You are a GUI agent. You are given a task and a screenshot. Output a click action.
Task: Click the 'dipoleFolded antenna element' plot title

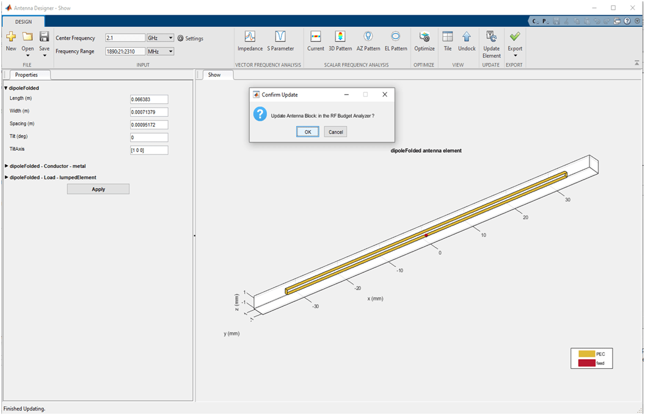pos(426,151)
